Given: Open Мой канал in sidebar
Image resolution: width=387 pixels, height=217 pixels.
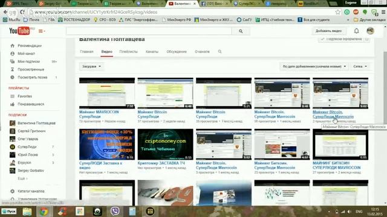Looking at the screenshot, I should pyautogui.click(x=26, y=54).
